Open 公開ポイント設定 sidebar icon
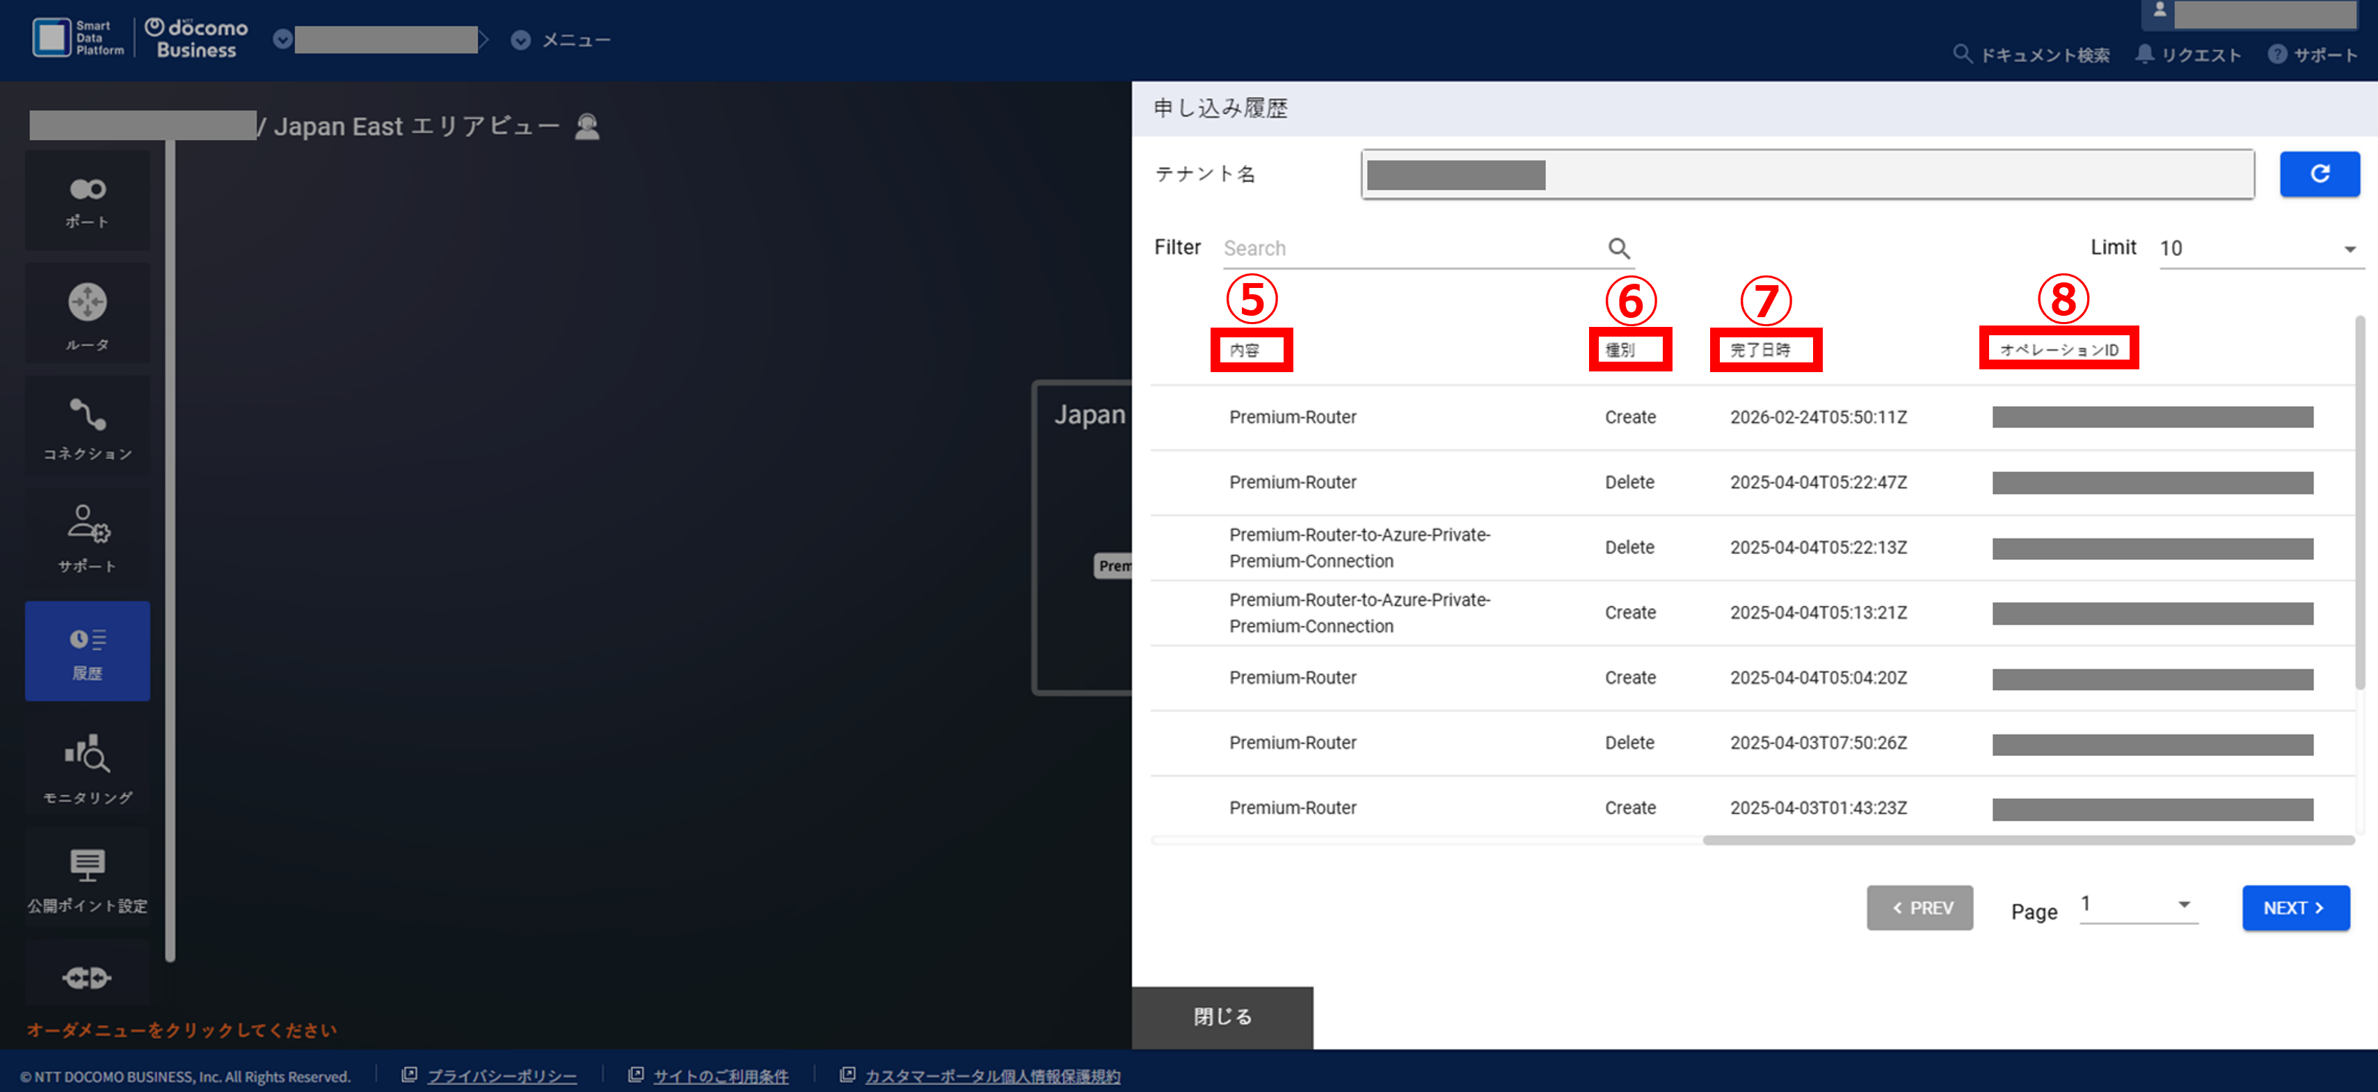 click(x=88, y=878)
